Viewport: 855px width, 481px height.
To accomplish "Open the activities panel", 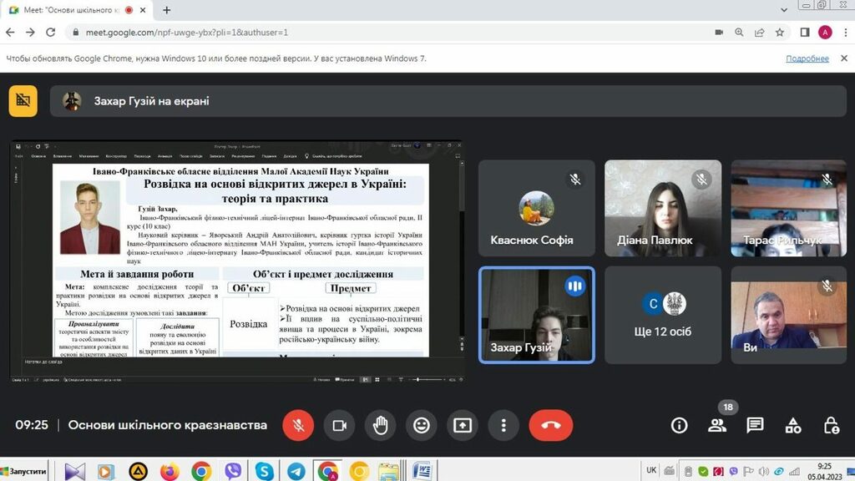I will [793, 425].
